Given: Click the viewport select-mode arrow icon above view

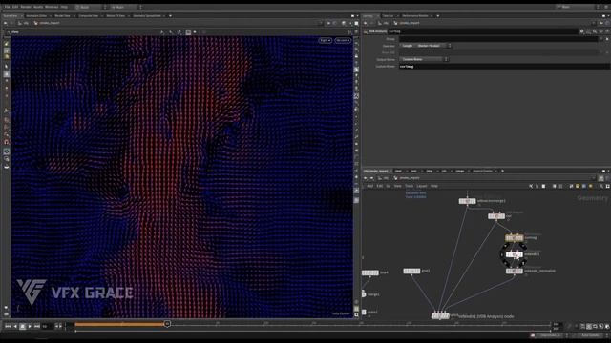Looking at the screenshot, I should click(162, 32).
